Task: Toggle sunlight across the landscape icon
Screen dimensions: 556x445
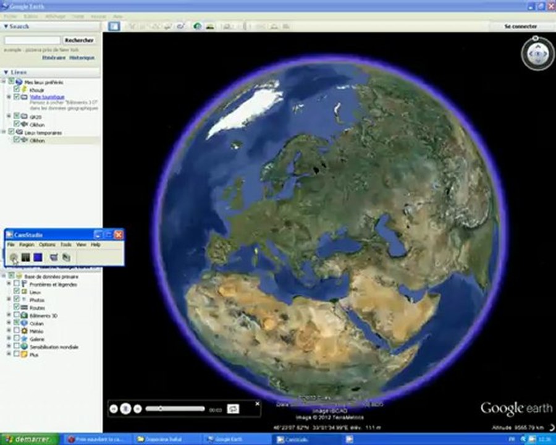Action: [210, 26]
